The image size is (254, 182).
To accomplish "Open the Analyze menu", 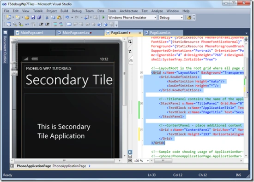I will click(157, 11).
